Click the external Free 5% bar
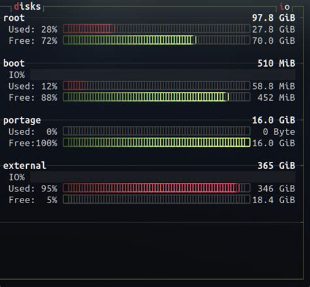310x287 pixels. tap(156, 199)
